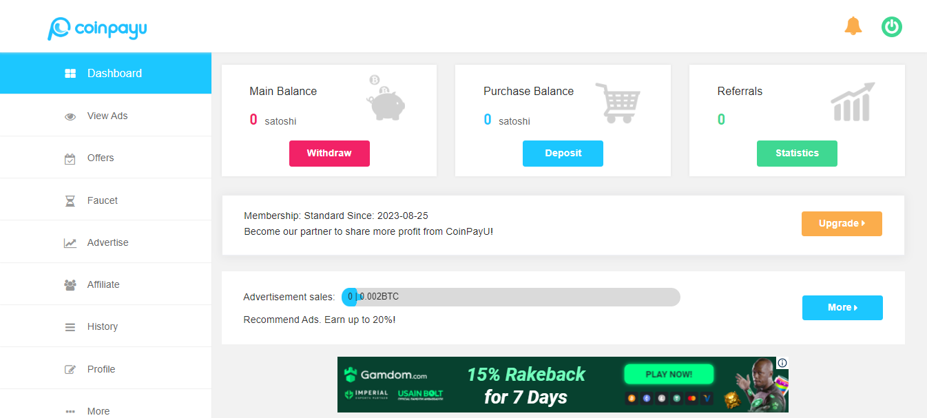
Task: Click the Deposit button
Action: 563,153
